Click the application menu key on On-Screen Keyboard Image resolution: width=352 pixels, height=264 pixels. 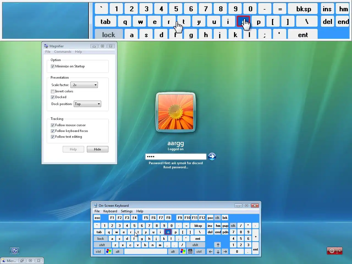pos(190,251)
